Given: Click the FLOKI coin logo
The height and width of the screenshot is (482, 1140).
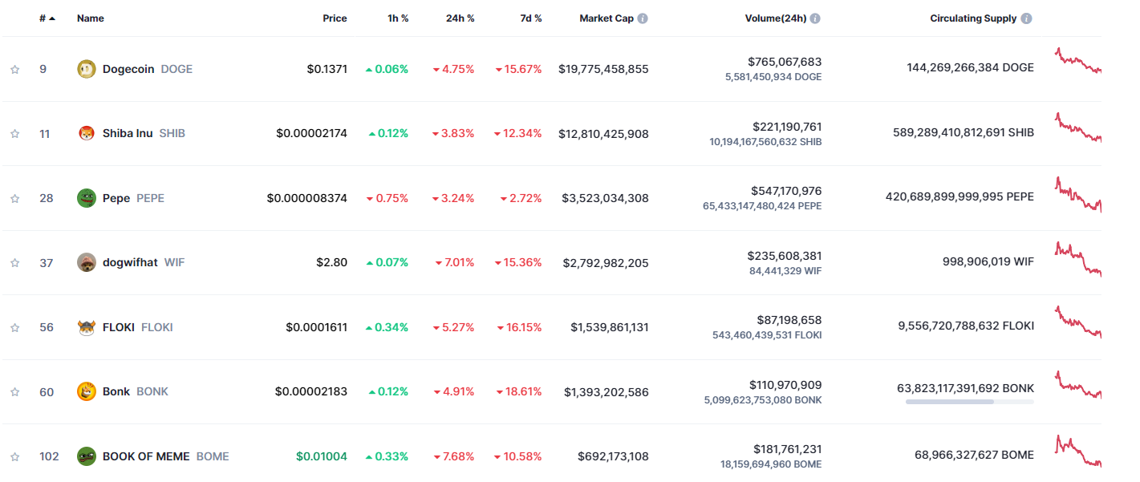Looking at the screenshot, I should (x=86, y=327).
